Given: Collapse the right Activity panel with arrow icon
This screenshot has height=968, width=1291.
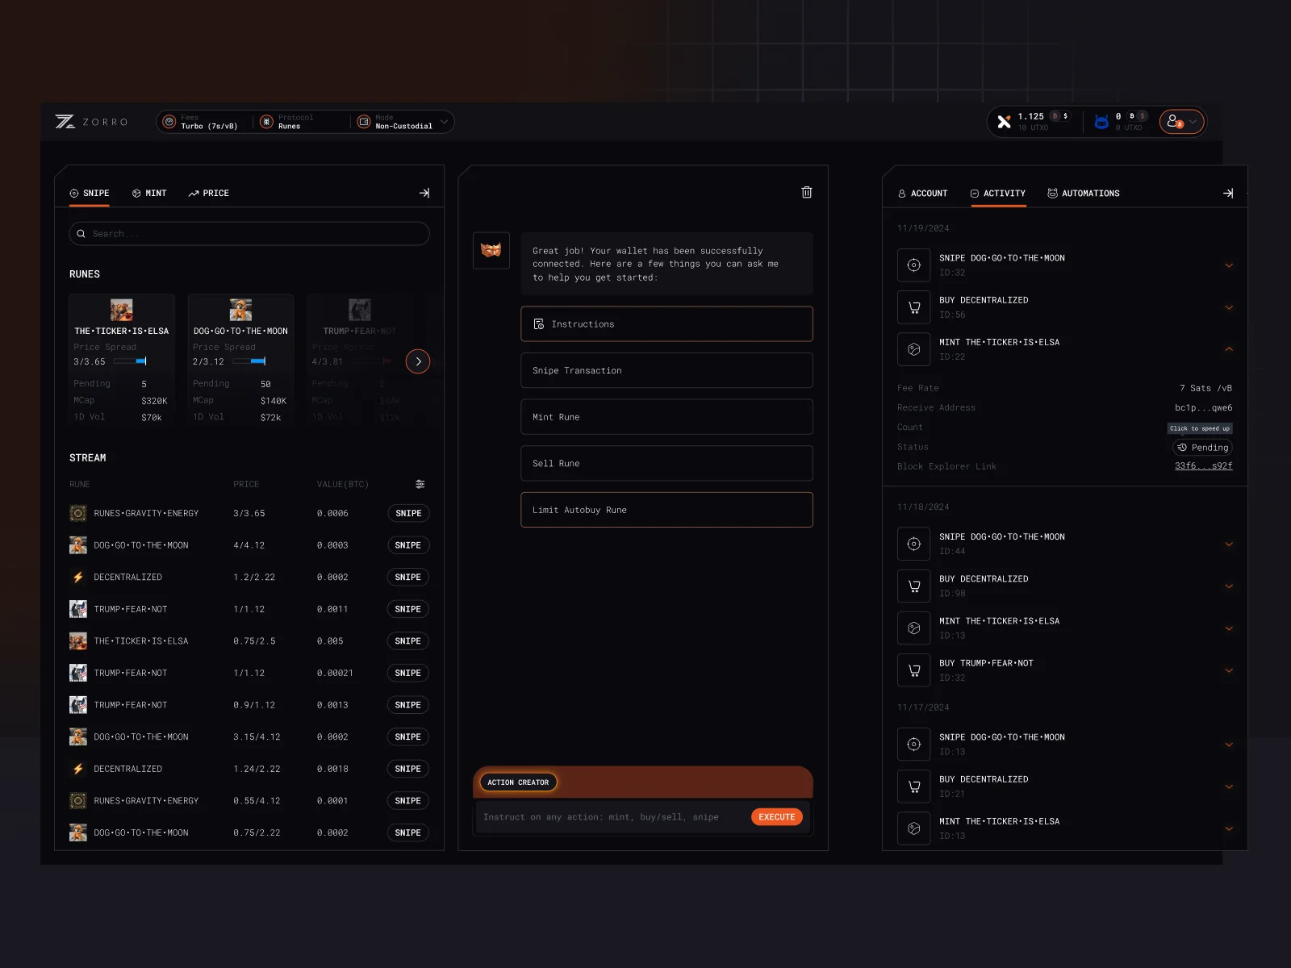Looking at the screenshot, I should click(1227, 193).
